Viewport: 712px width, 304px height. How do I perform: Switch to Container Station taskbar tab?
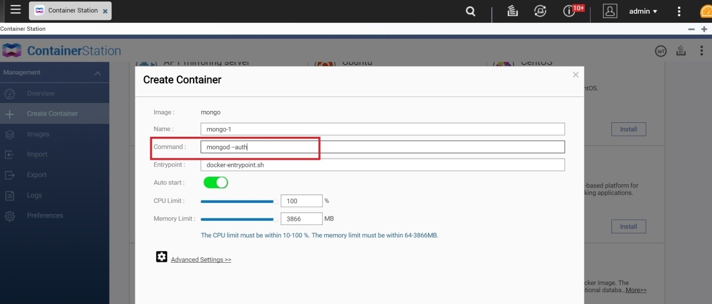click(x=70, y=10)
